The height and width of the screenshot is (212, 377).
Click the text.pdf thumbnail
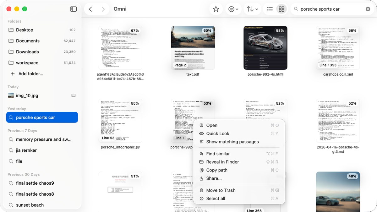(x=193, y=48)
